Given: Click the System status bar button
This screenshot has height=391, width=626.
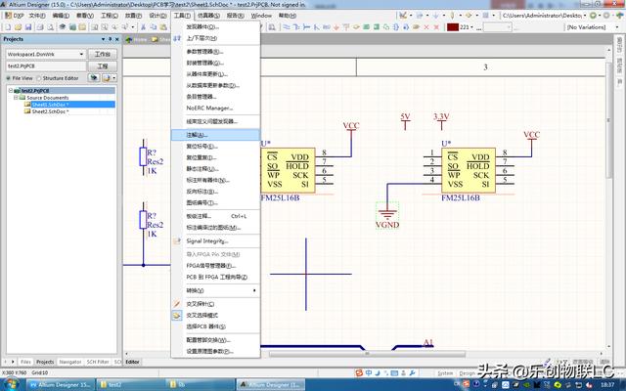Looking at the screenshot, I should [x=445, y=373].
